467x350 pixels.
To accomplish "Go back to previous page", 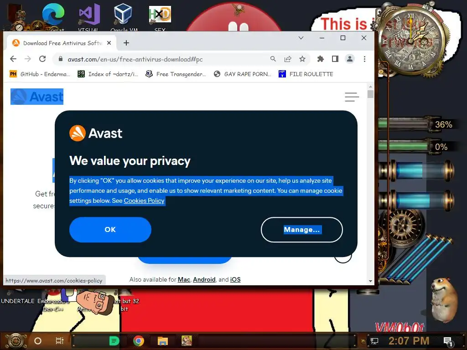I will (13, 59).
